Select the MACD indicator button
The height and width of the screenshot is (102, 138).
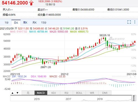(41, 93)
